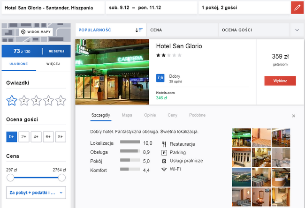
Task: Click the maximum price slider handle
Action: [61, 178]
